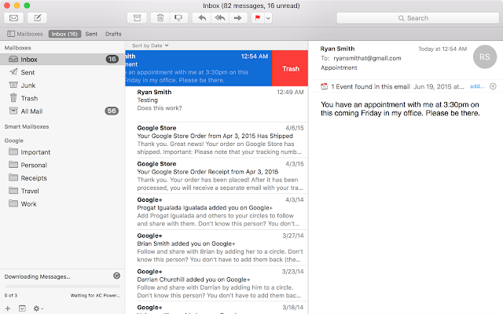Mark message as junk with thumbs-down icon

tap(178, 18)
